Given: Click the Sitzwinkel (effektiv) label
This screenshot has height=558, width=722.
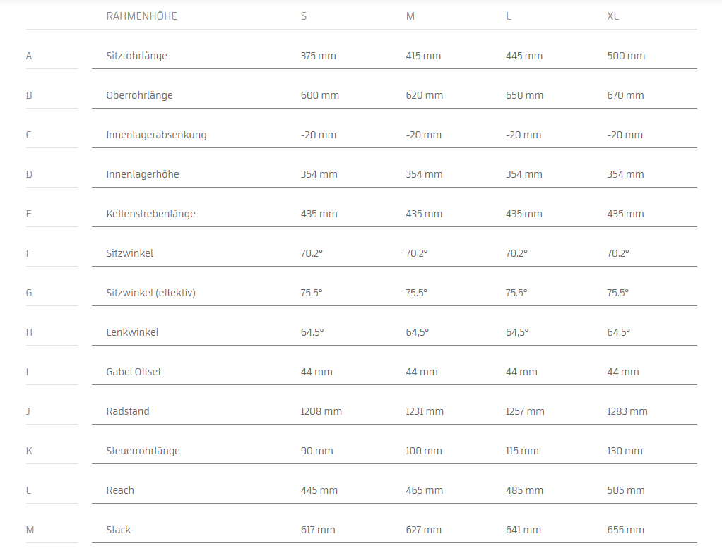Looking at the screenshot, I should [x=150, y=293].
